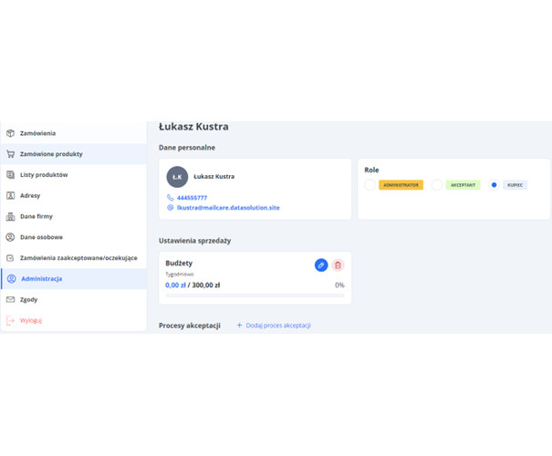Click the list icon beside Listy produktów
The width and height of the screenshot is (552, 456).
point(11,174)
